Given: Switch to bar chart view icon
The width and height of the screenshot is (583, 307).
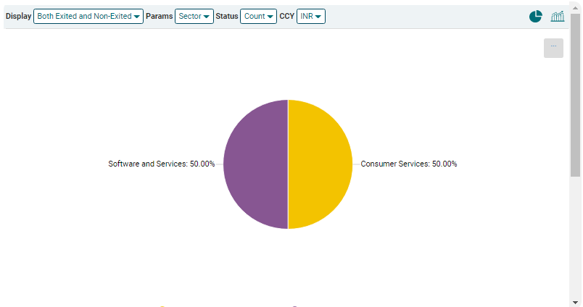Looking at the screenshot, I should pyautogui.click(x=557, y=17).
